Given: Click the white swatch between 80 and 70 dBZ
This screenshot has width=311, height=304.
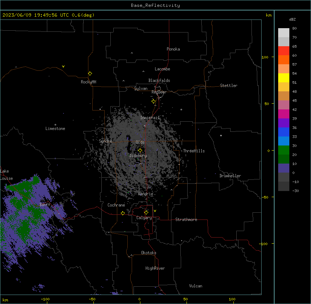Looking at the screenshot, I should tap(284, 33).
